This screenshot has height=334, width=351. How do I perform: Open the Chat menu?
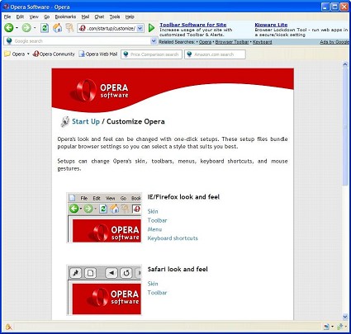99,16
